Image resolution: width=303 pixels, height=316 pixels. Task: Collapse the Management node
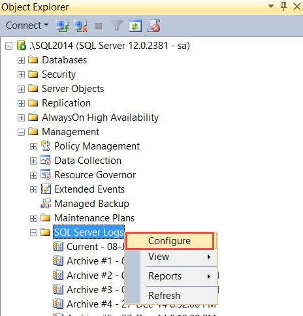[21, 132]
